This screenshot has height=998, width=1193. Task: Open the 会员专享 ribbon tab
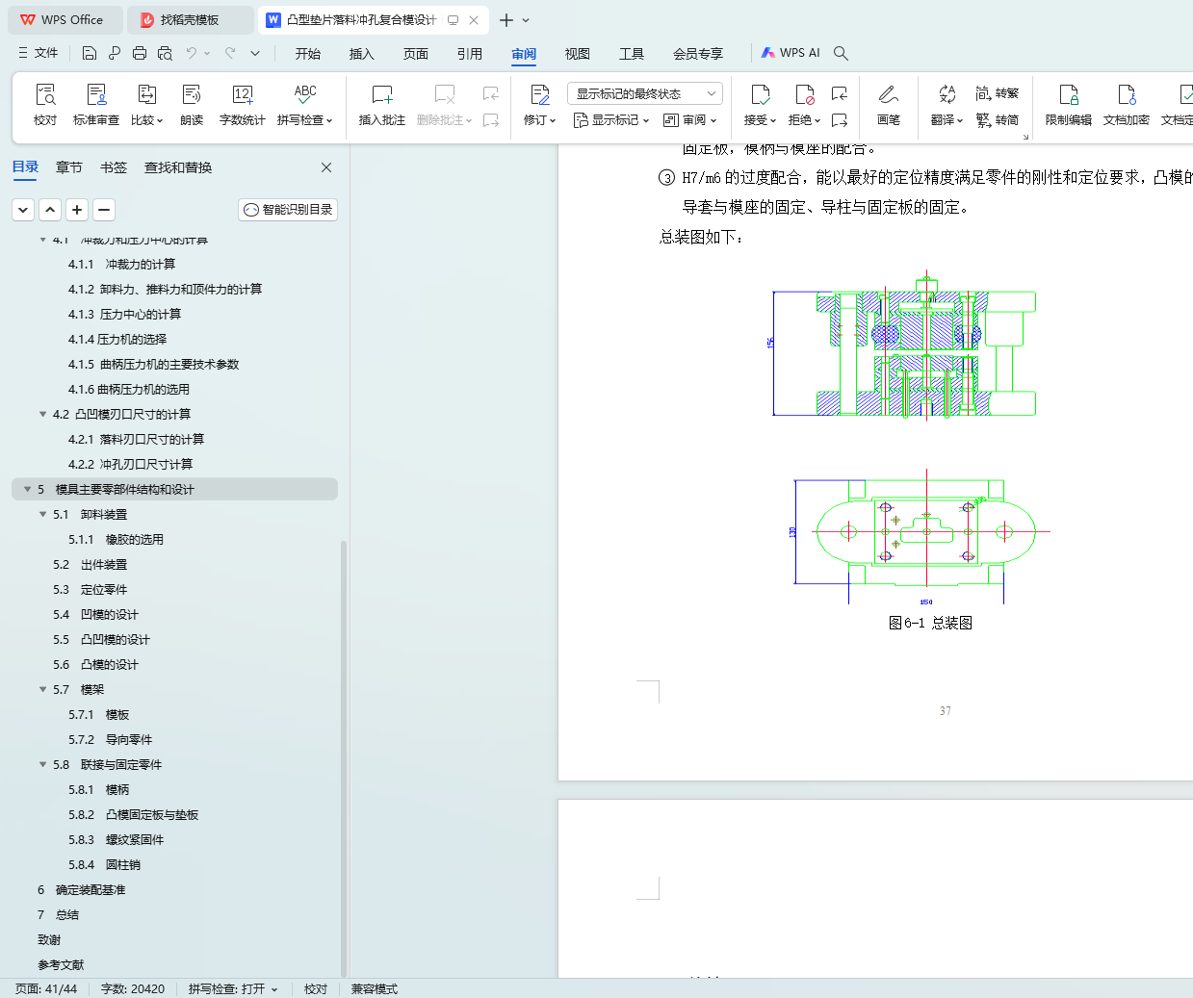(x=698, y=54)
